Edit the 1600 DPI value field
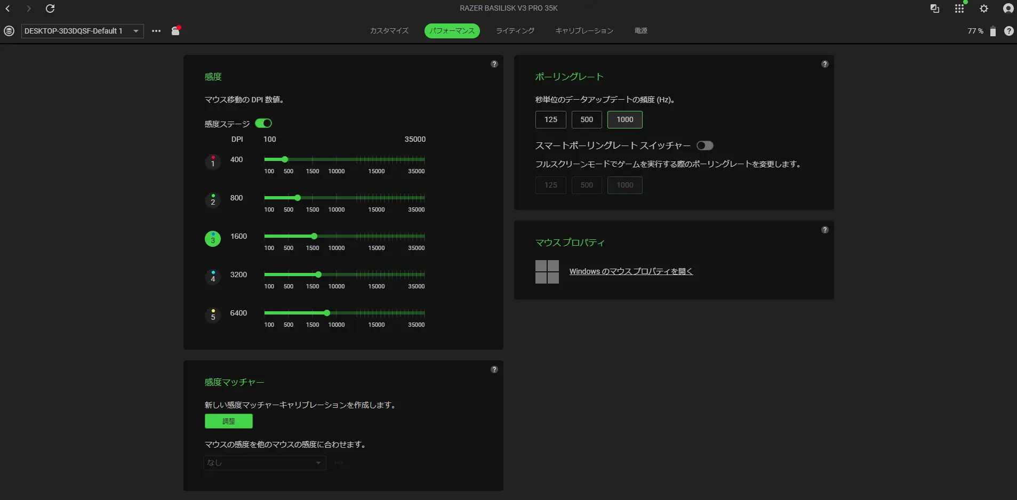The height and width of the screenshot is (500, 1017). click(x=238, y=236)
